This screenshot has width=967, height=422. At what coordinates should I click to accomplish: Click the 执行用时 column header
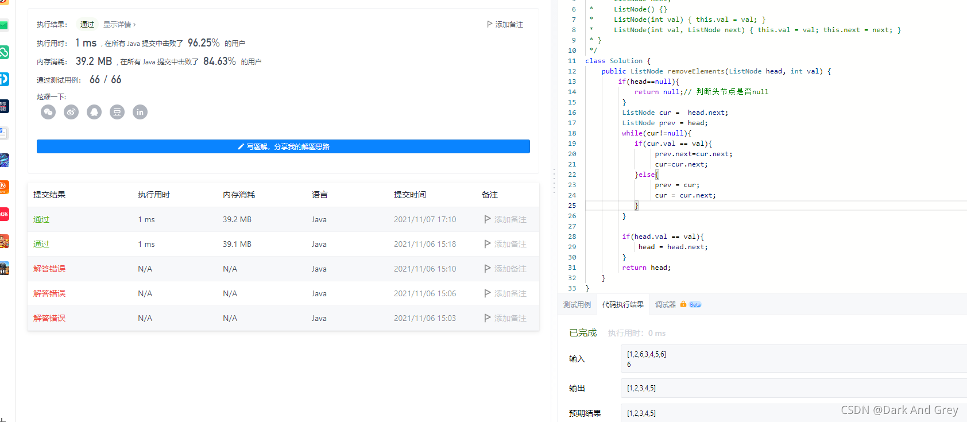pos(154,195)
